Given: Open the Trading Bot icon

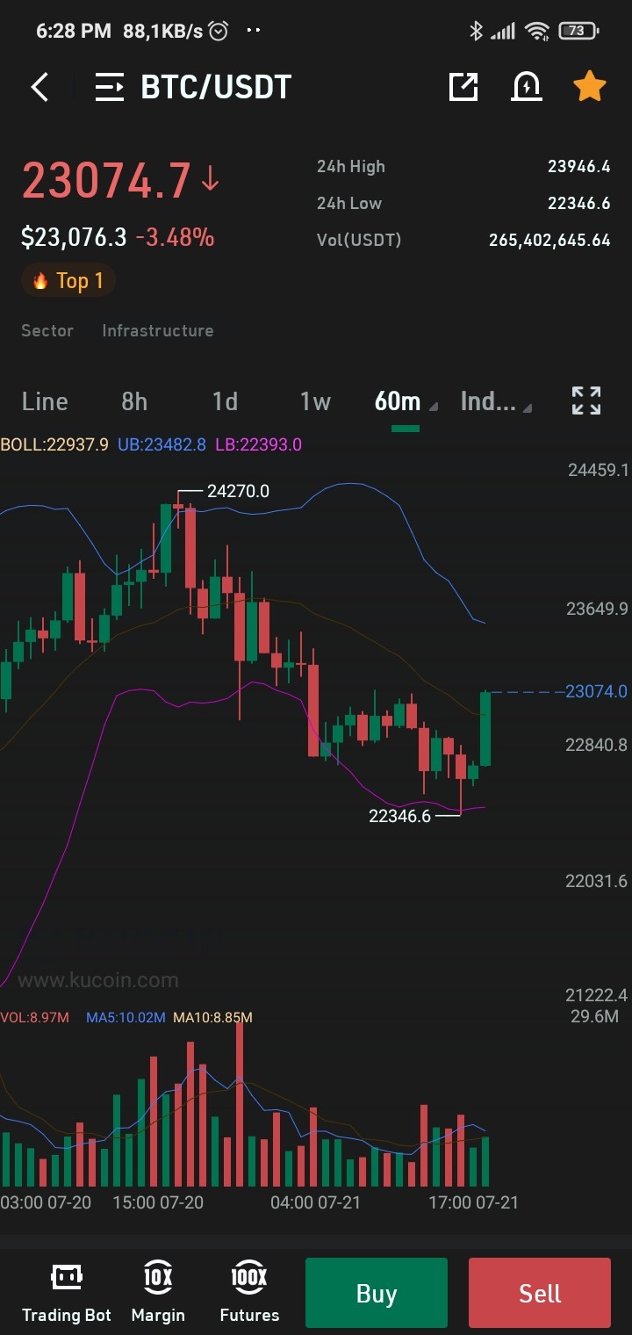Looking at the screenshot, I should click(x=67, y=1293).
